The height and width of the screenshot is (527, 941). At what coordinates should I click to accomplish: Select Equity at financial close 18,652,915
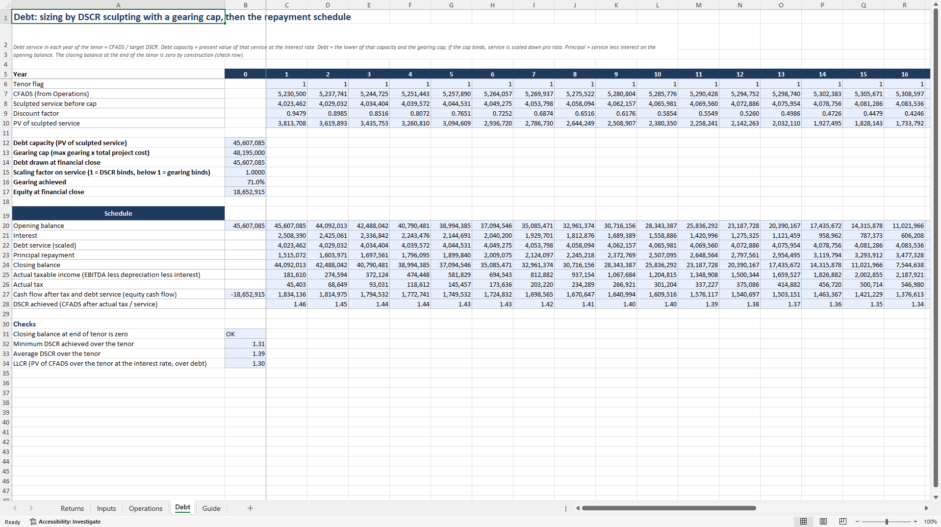coord(245,192)
